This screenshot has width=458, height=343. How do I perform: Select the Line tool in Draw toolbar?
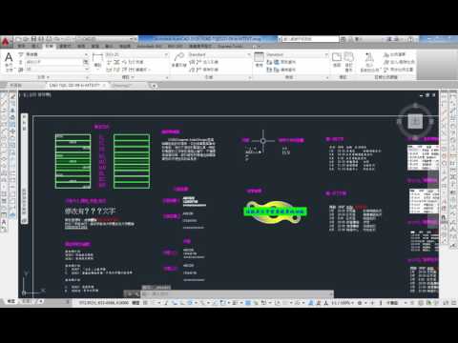pos(4,95)
